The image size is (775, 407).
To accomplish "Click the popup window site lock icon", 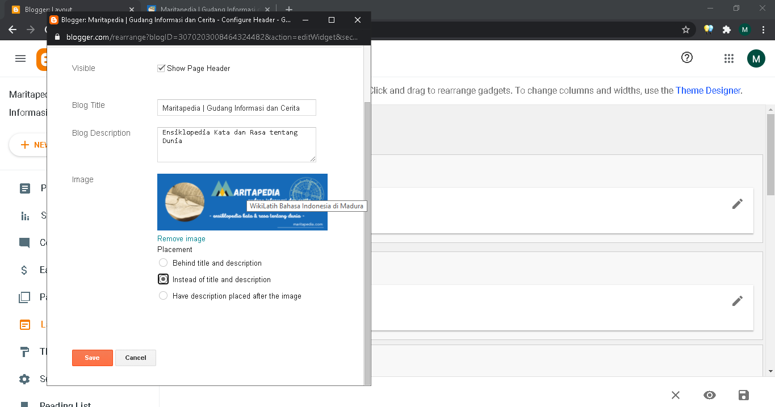I will pyautogui.click(x=57, y=37).
